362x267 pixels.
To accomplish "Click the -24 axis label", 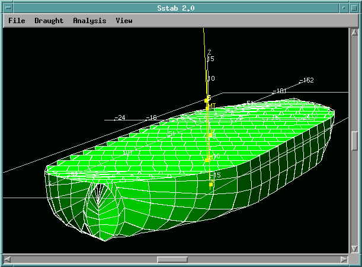I will pyautogui.click(x=120, y=118).
